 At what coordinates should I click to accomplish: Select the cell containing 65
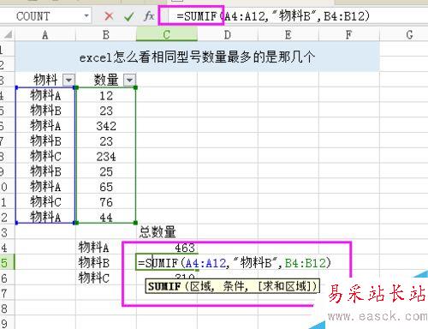106,187
